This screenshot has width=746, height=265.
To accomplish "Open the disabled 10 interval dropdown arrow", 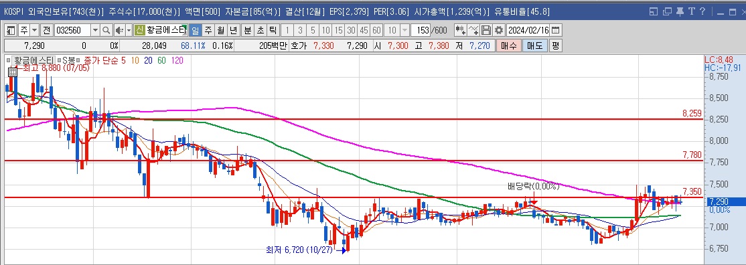I will coord(404,31).
